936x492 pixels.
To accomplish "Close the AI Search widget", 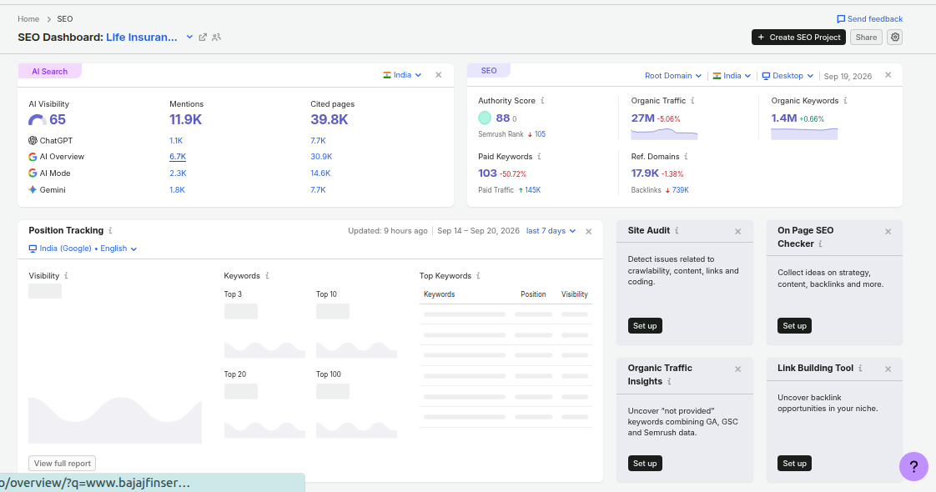I will coord(439,75).
